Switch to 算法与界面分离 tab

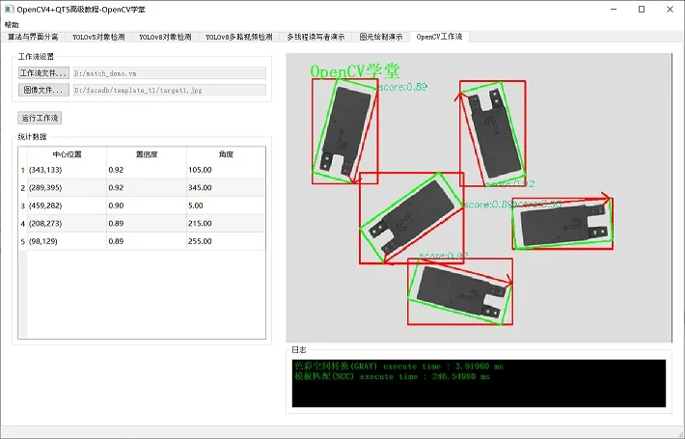(33, 37)
